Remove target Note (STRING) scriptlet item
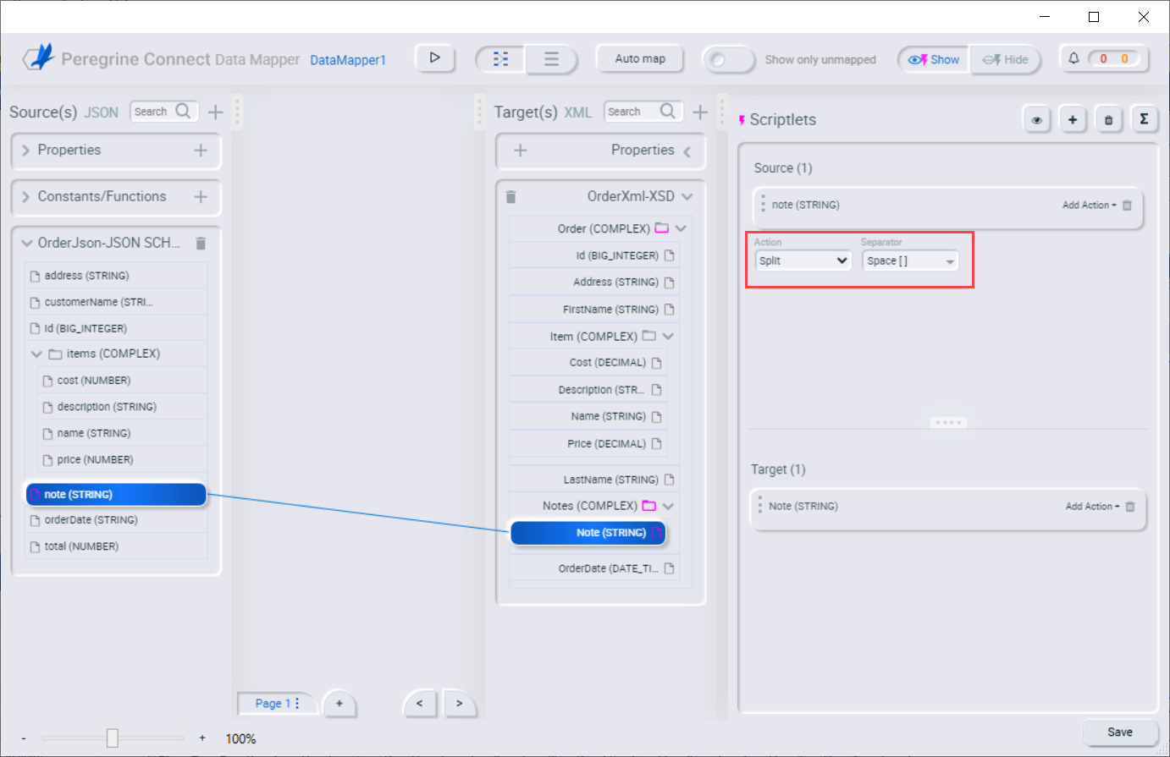 click(x=1130, y=506)
